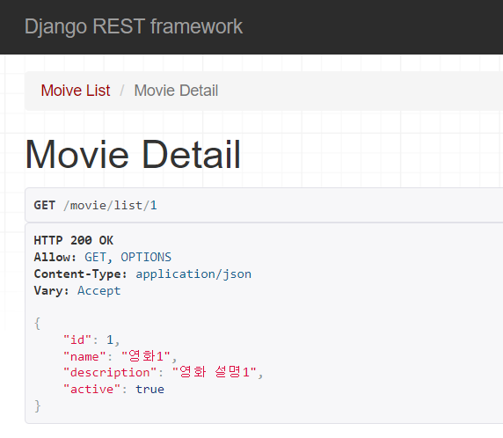
Task: Select the "name": "영화1" JSON field
Action: tap(120, 356)
